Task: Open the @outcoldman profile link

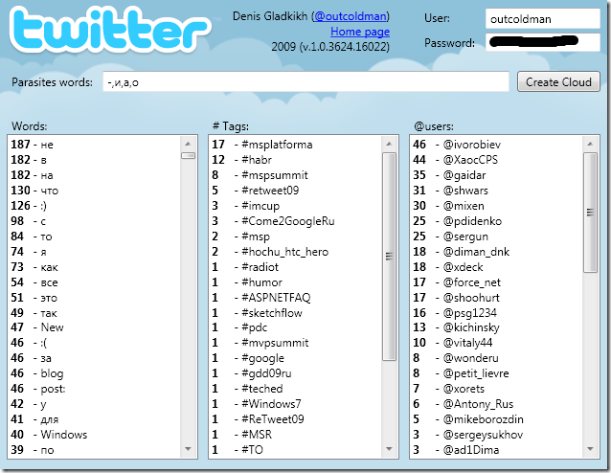Action: pos(351,16)
